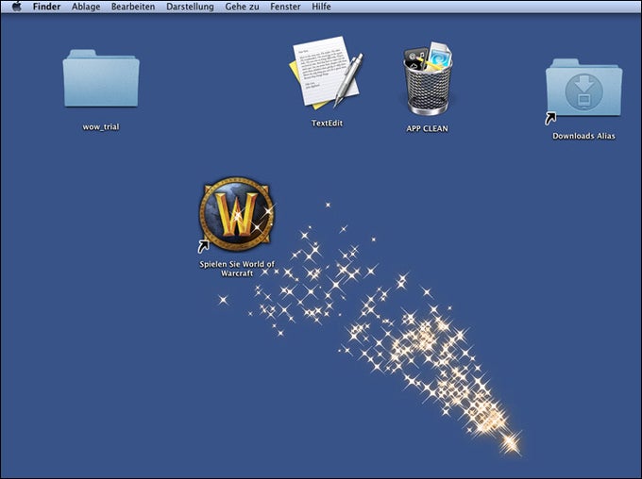The height and width of the screenshot is (479, 642).
Task: Click the Spielen Sie World of Warcraft label
Action: point(237,269)
